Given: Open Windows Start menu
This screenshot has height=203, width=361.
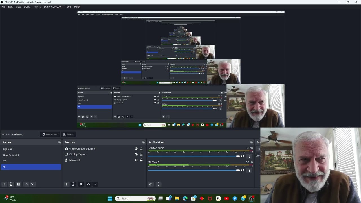Looking at the screenshot, I should [110, 198].
